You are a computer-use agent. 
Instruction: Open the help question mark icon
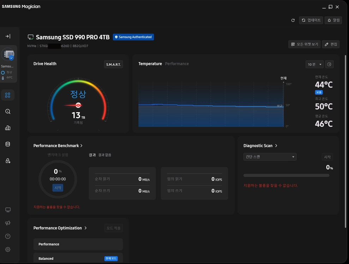click(8, 236)
